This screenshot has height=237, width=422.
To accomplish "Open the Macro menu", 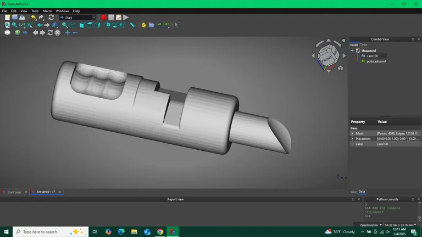I will coord(47,11).
